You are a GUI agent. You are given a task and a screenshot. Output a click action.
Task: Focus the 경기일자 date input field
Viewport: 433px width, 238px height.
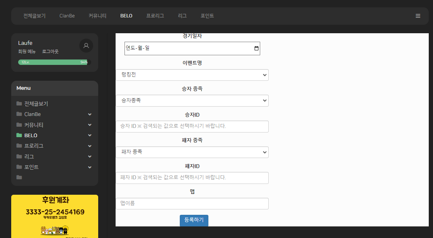[x=192, y=49]
